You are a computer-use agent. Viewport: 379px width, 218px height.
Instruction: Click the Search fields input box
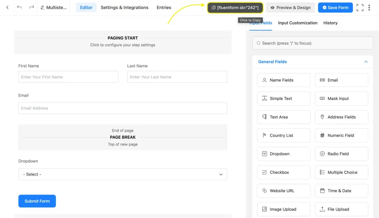pyautogui.click(x=312, y=43)
